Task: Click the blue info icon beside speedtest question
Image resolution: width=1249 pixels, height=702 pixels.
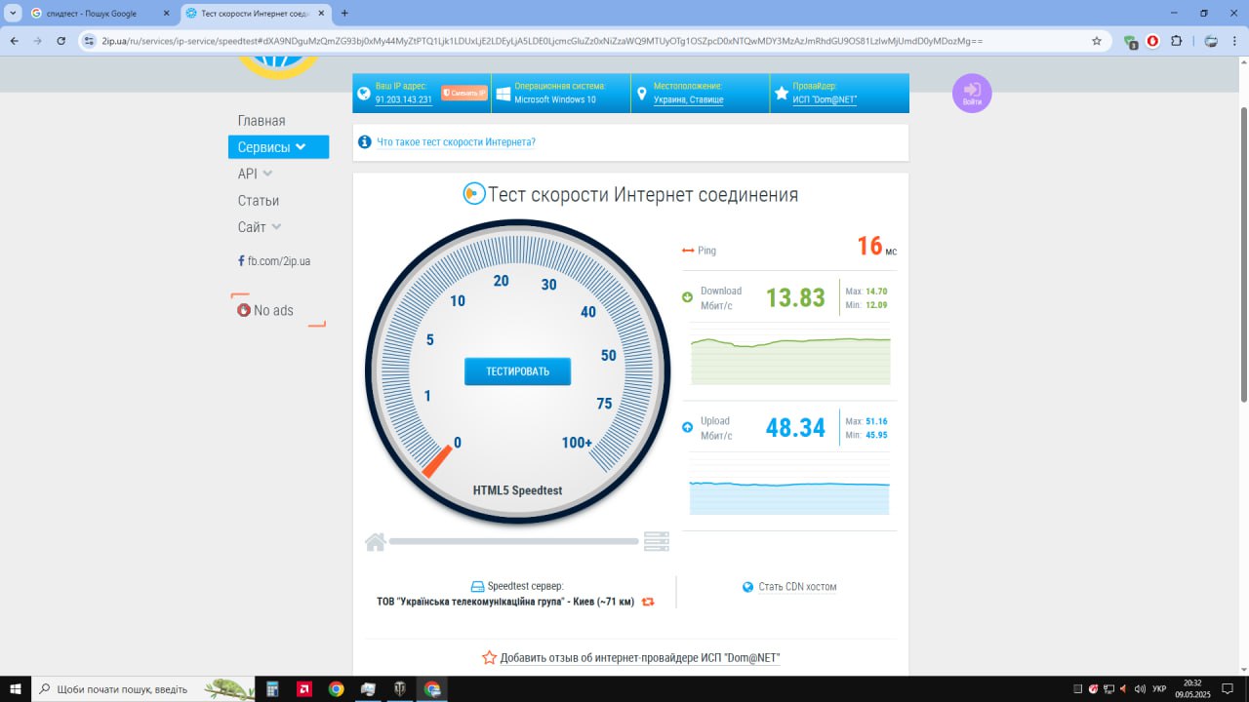Action: coord(365,142)
